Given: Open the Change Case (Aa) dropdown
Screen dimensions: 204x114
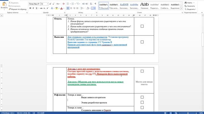Looking at the screenshot, I should click(58, 4).
